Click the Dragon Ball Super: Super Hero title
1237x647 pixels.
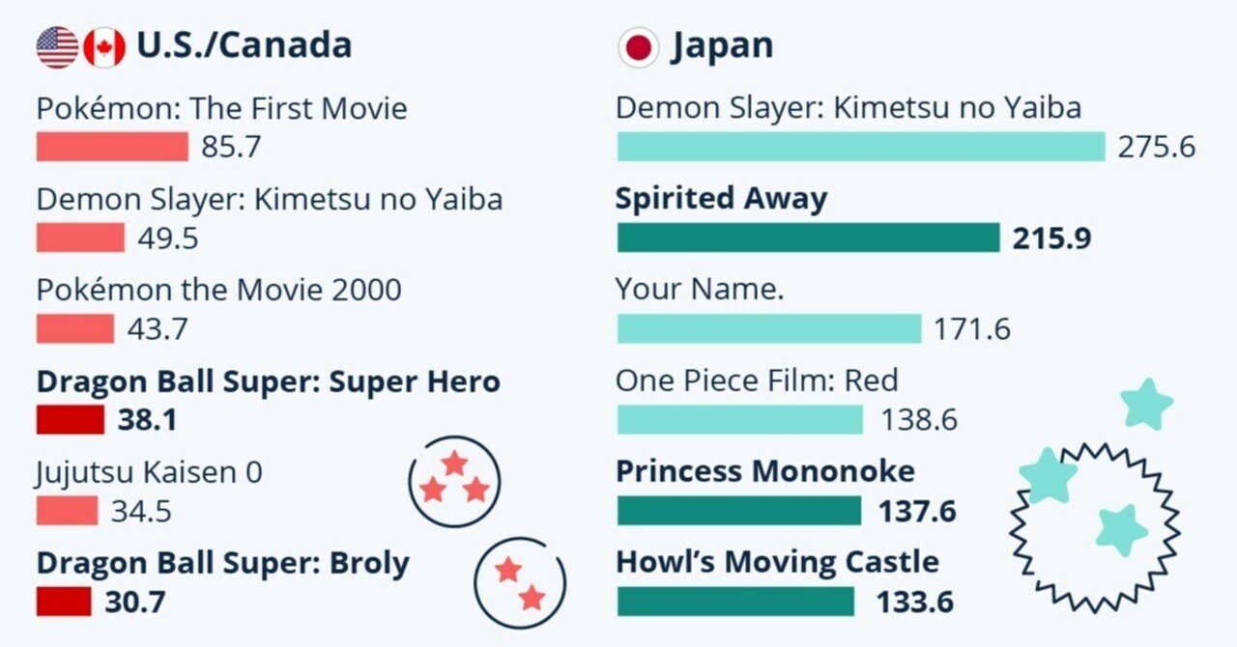[268, 381]
